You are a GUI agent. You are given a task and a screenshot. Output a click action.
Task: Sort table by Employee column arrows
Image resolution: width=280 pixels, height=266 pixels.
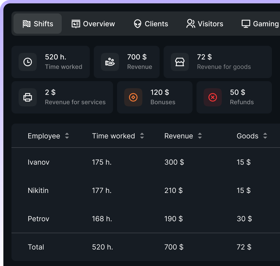point(67,136)
